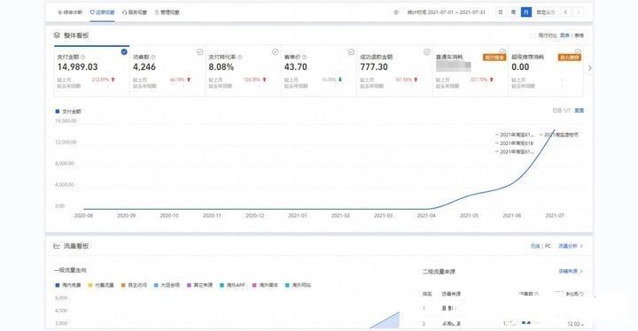Switch to the 管理视窗 tab
The width and height of the screenshot is (638, 331).
pyautogui.click(x=167, y=12)
